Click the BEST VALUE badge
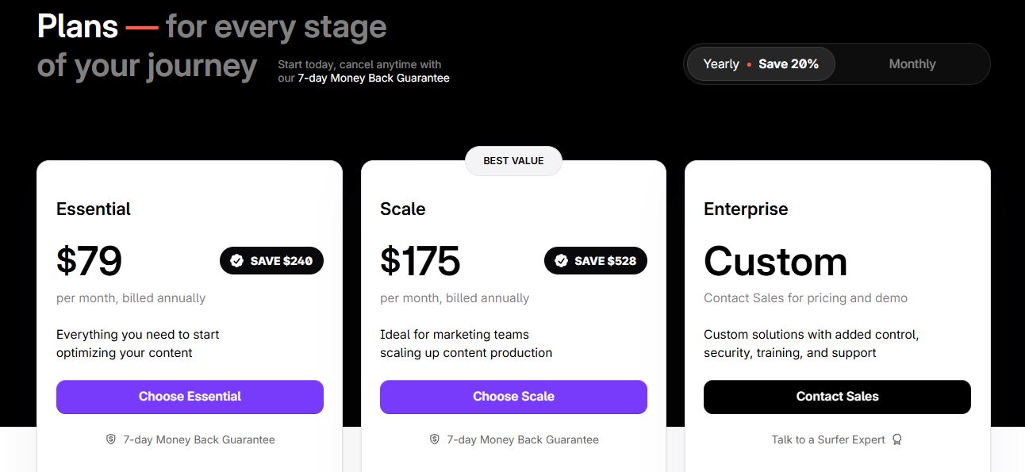The image size is (1025, 472). click(x=513, y=161)
